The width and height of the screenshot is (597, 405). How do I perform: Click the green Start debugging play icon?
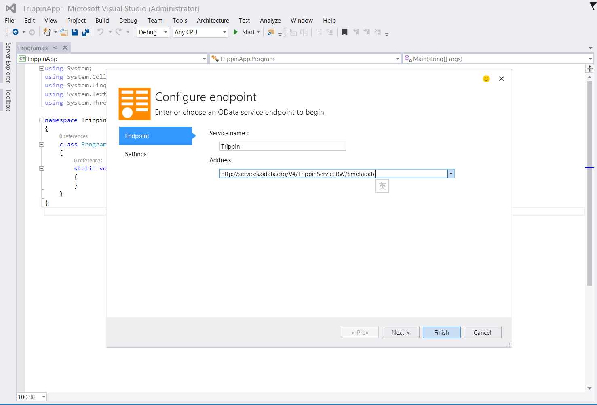click(236, 32)
